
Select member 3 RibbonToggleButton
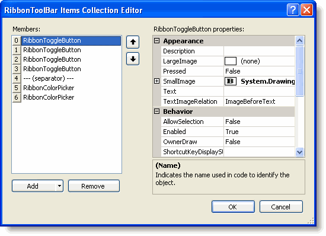click(71, 69)
